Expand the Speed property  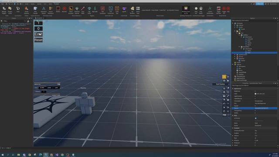[233, 145]
